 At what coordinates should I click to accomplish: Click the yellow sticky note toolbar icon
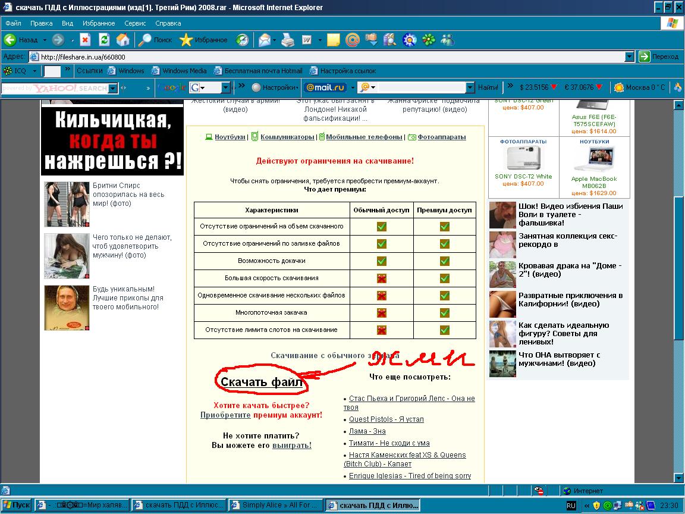pos(334,40)
